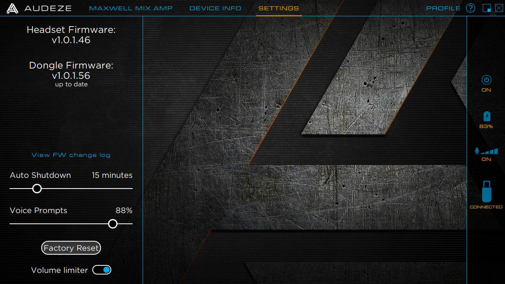Click the 'up to date' status text
This screenshot has height=284, width=505.
(x=71, y=84)
